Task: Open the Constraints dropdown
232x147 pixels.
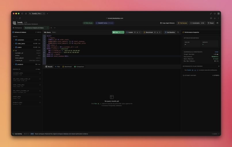Action: click(x=197, y=23)
